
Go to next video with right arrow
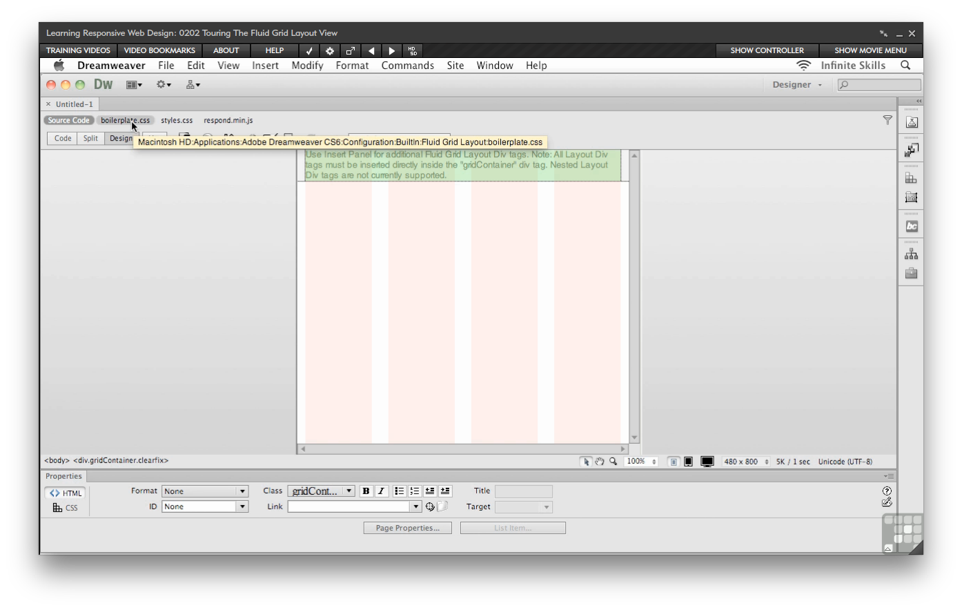pyautogui.click(x=392, y=50)
